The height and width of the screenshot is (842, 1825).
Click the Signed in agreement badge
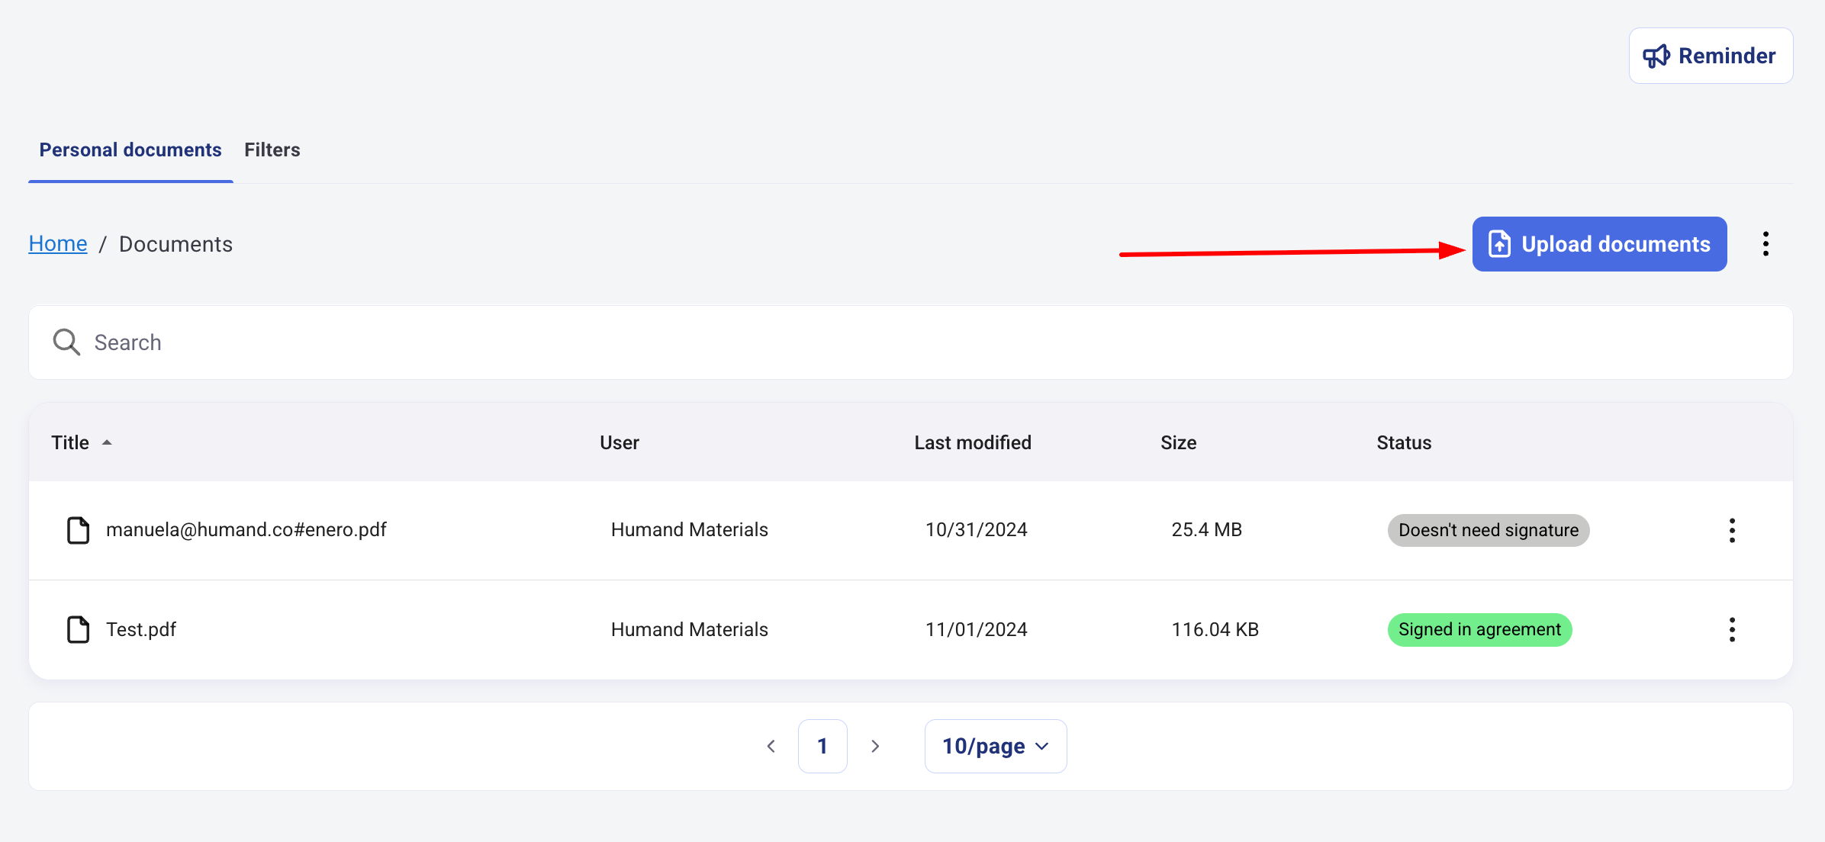click(1479, 630)
